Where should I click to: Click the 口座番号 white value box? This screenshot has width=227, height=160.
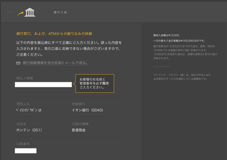(26, 151)
